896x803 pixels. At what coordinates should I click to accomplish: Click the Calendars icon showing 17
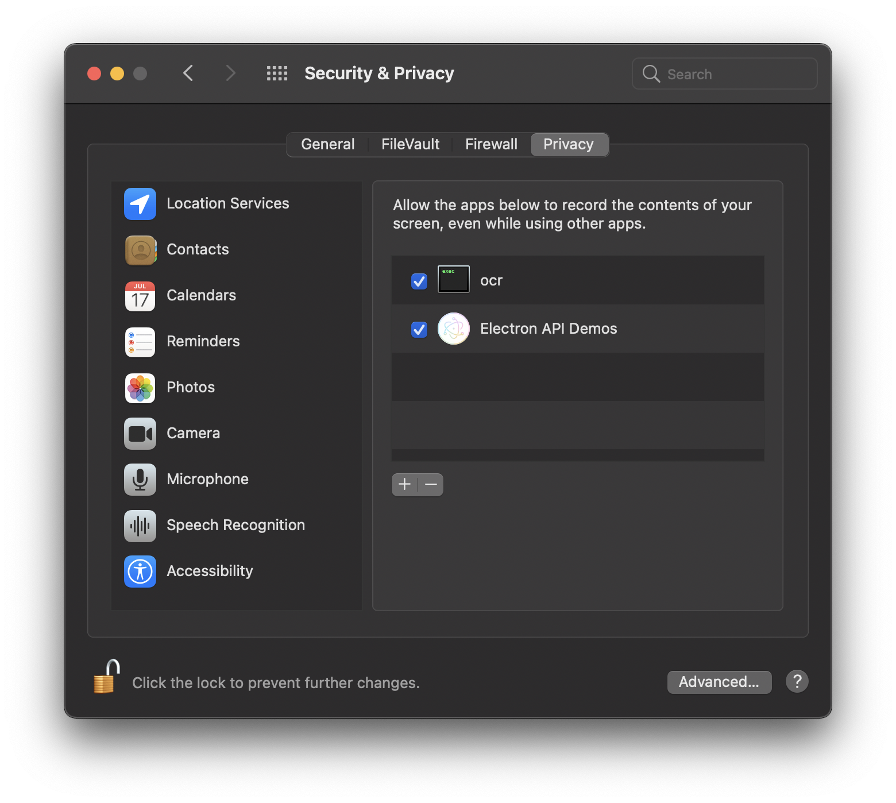140,296
